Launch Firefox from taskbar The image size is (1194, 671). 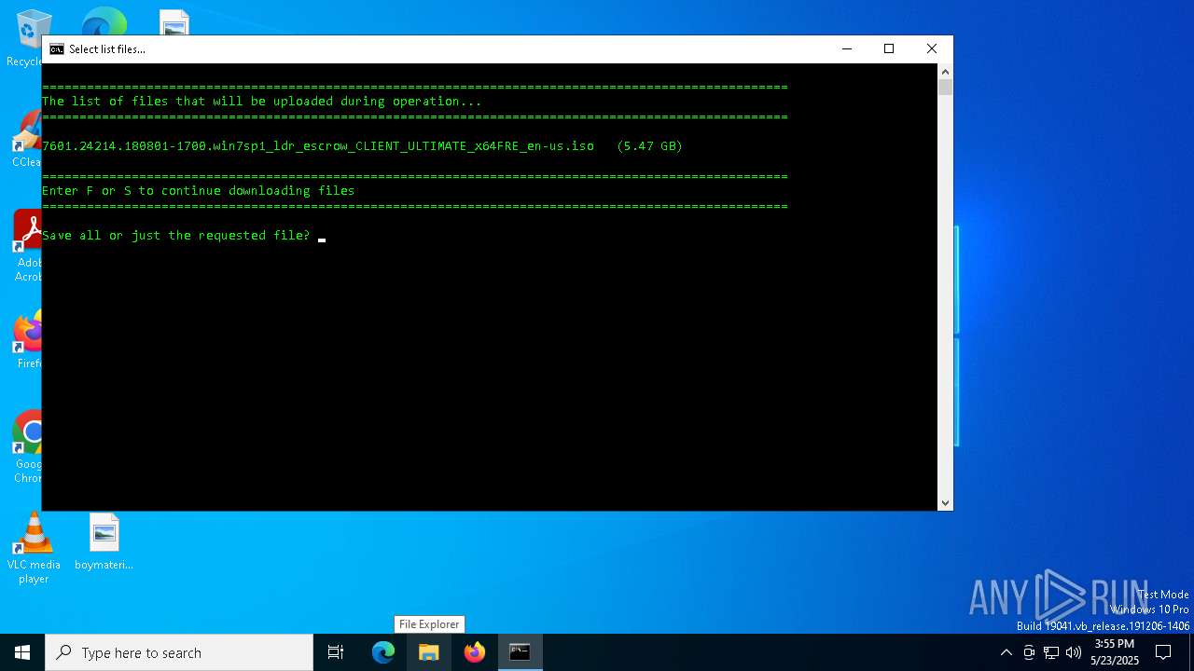click(x=475, y=652)
